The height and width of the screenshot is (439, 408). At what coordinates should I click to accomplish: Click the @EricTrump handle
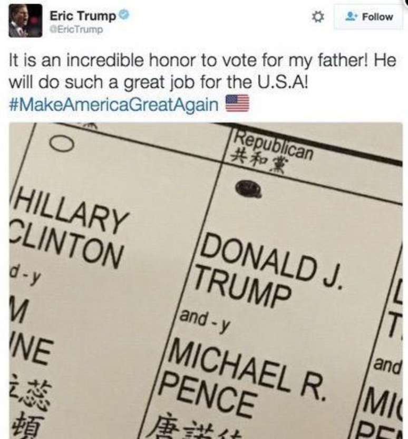(x=76, y=29)
